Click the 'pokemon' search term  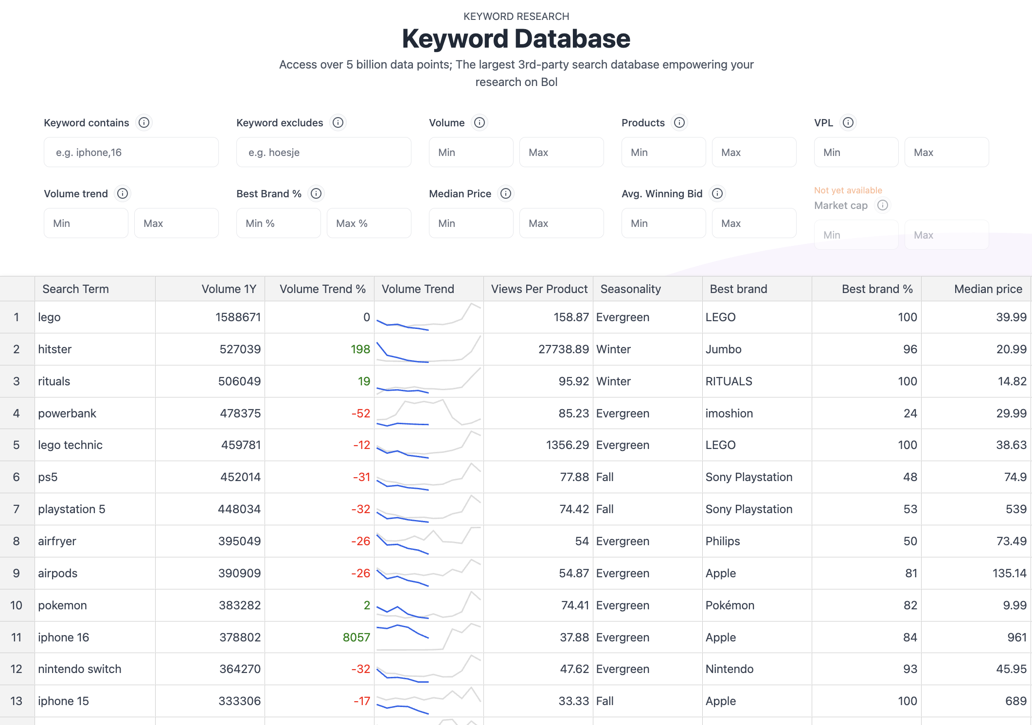pyautogui.click(x=95, y=605)
